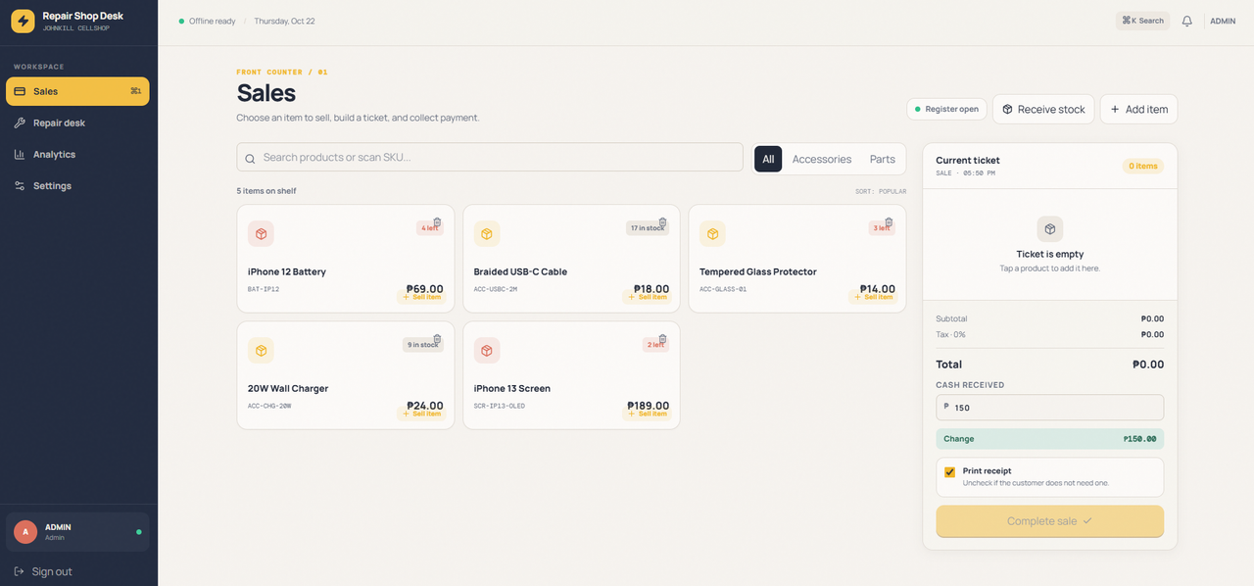Viewport: 1254px width, 586px height.
Task: Remove the 20W Wall Charger via trash icon
Action: click(x=437, y=339)
